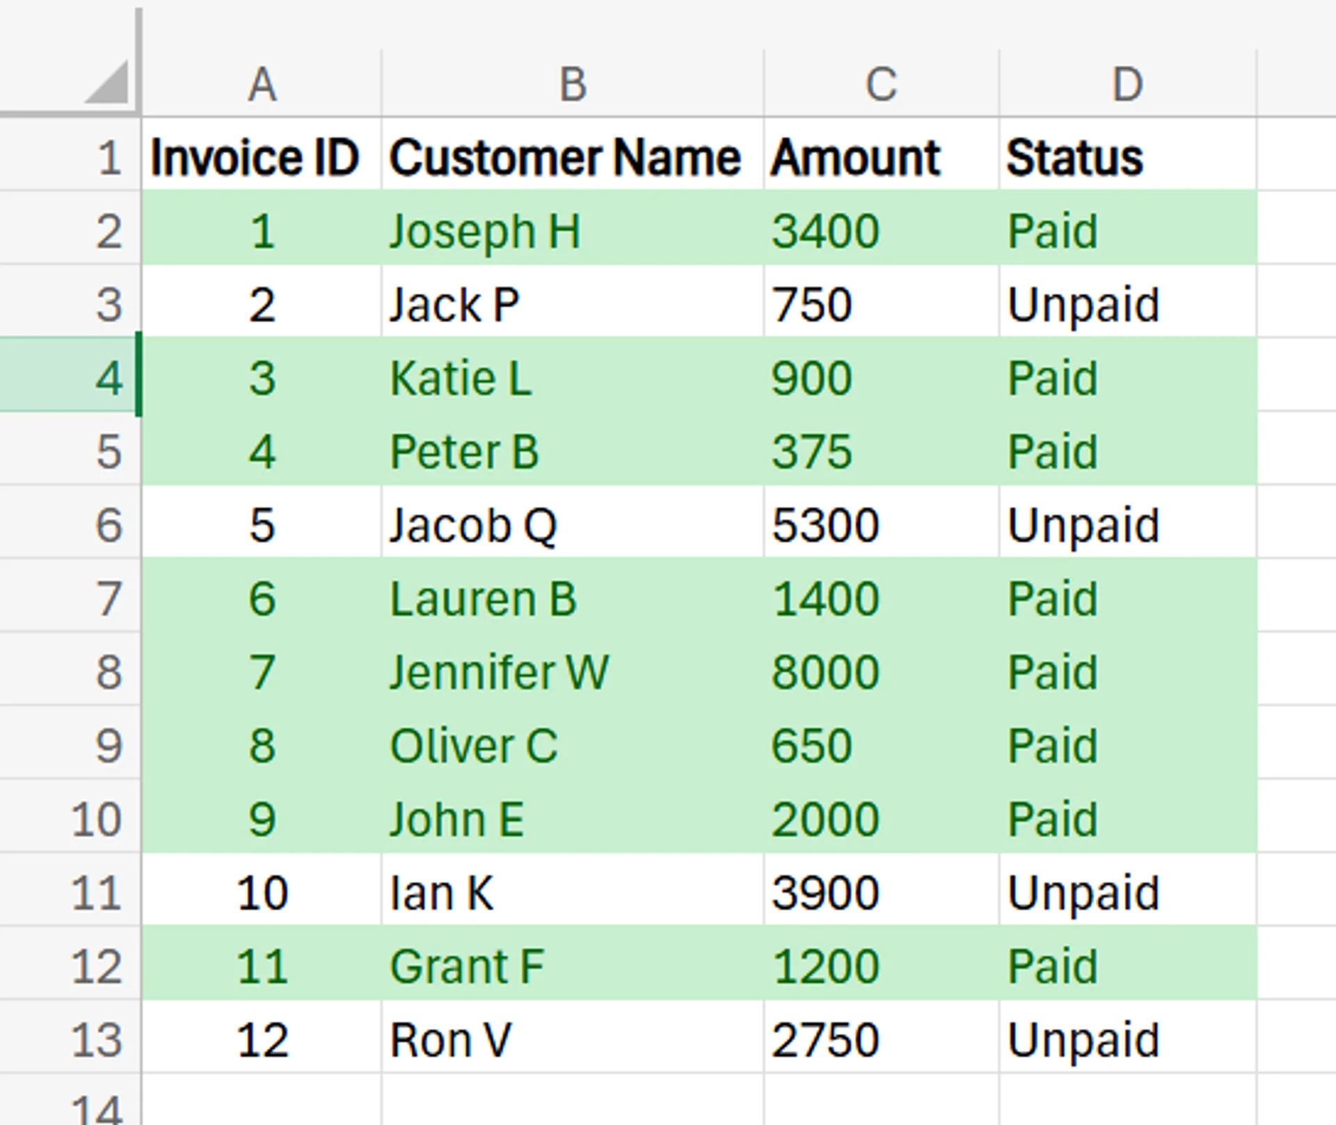This screenshot has height=1125, width=1336.
Task: Select row 8 header
Action: tap(70, 669)
